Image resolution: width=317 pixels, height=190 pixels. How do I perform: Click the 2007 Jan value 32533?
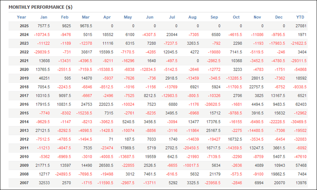44,183
